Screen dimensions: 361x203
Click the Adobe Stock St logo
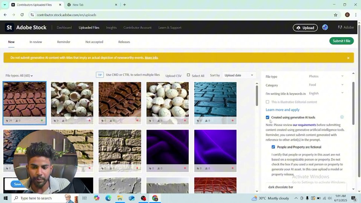[9, 27]
